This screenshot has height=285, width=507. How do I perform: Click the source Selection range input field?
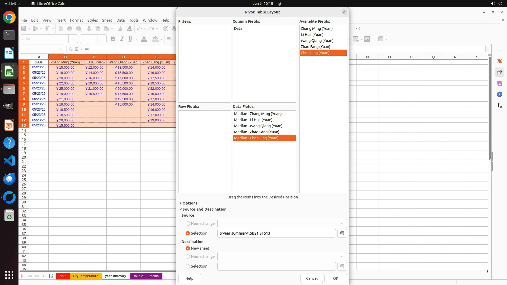(x=276, y=233)
